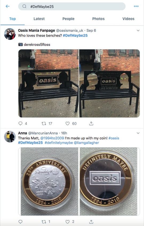Image resolution: width=144 pixels, height=226 pixels.
Task: Go back using the left arrow
Action: [7, 6]
